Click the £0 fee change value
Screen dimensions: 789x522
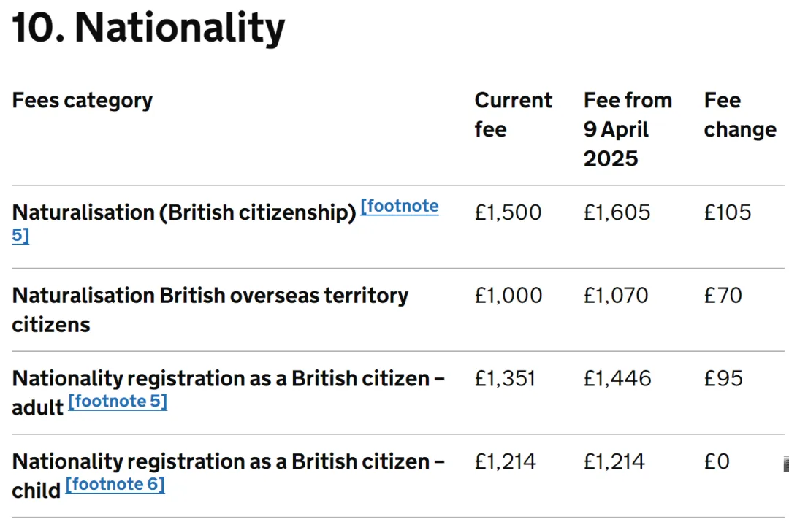(x=717, y=461)
